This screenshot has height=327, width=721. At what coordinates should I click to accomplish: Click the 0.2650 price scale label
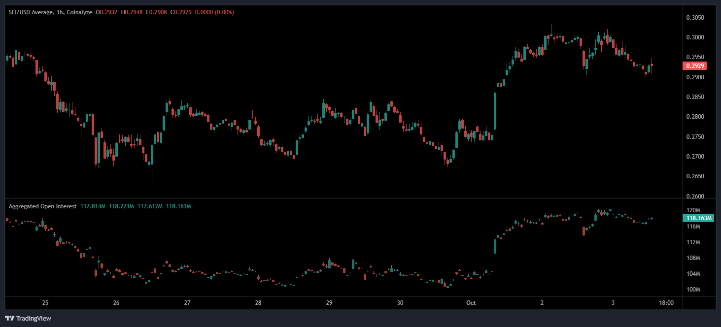pos(695,176)
